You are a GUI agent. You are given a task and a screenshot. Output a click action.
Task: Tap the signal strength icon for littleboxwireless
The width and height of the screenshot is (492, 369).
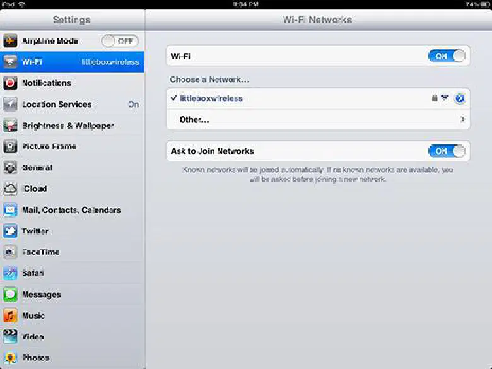pos(445,98)
